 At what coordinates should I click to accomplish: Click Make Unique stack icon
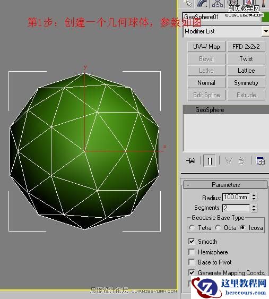229,161
